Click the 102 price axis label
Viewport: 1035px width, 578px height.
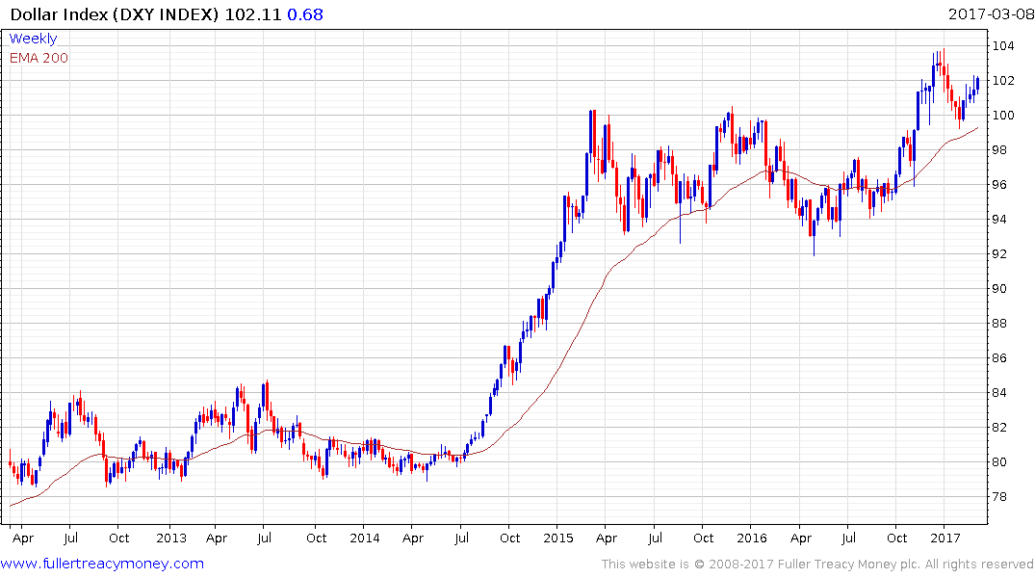[x=1003, y=81]
